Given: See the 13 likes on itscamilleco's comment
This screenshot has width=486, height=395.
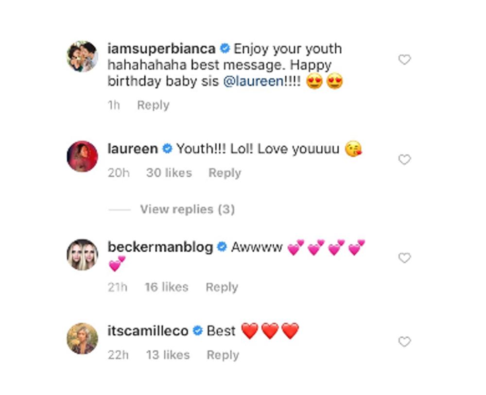Looking at the screenshot, I should [x=167, y=355].
